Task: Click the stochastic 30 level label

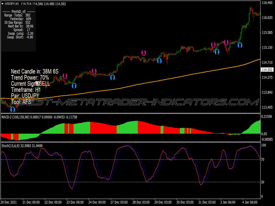Action: click(262, 182)
